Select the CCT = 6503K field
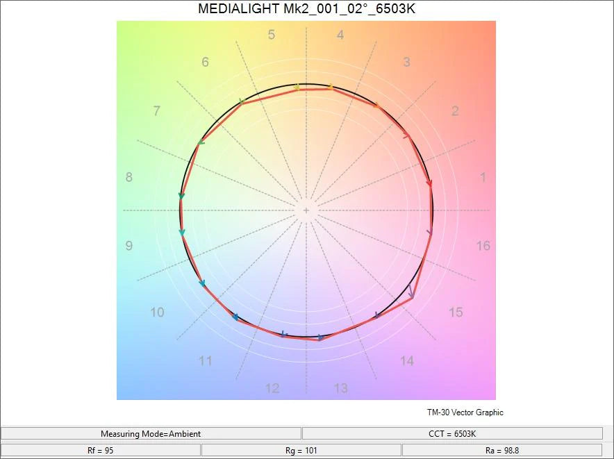 [x=451, y=433]
